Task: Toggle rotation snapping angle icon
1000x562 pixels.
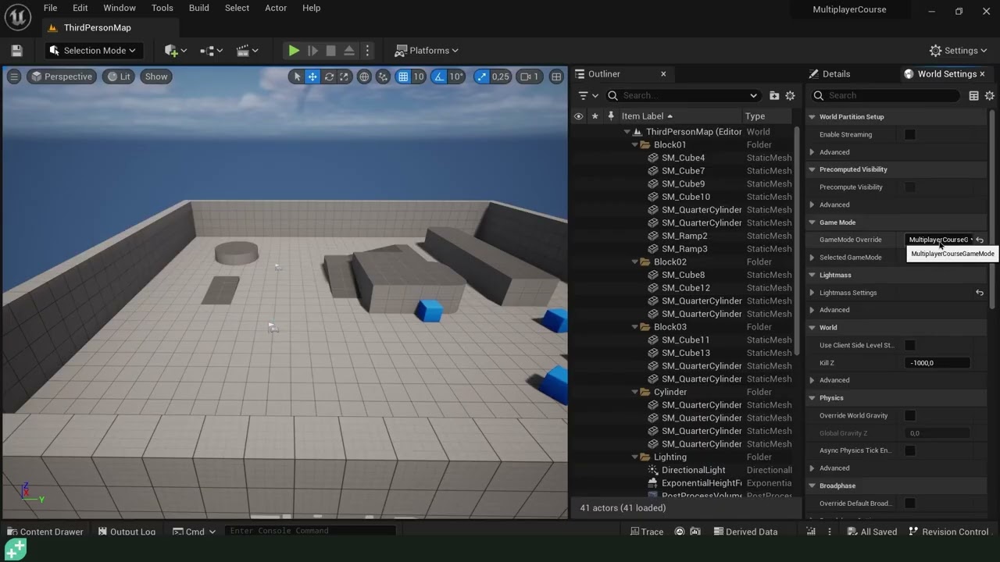Action: coord(438,76)
